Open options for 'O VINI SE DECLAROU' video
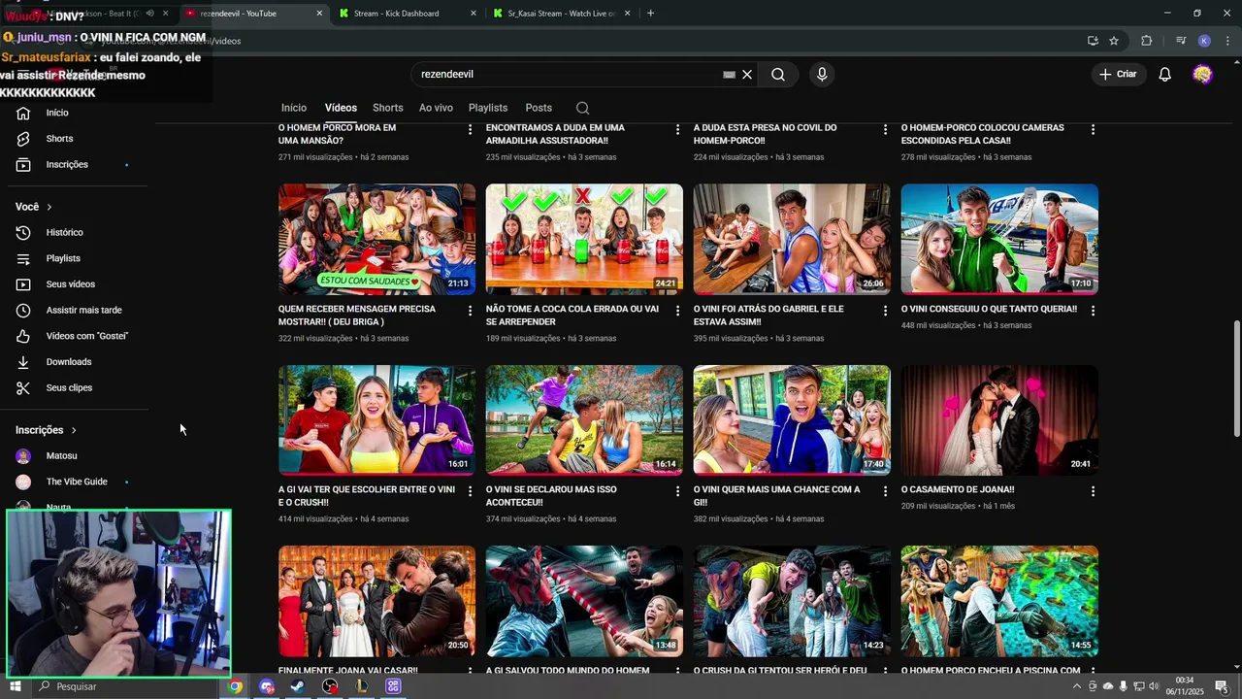This screenshot has width=1242, height=699. point(678,491)
